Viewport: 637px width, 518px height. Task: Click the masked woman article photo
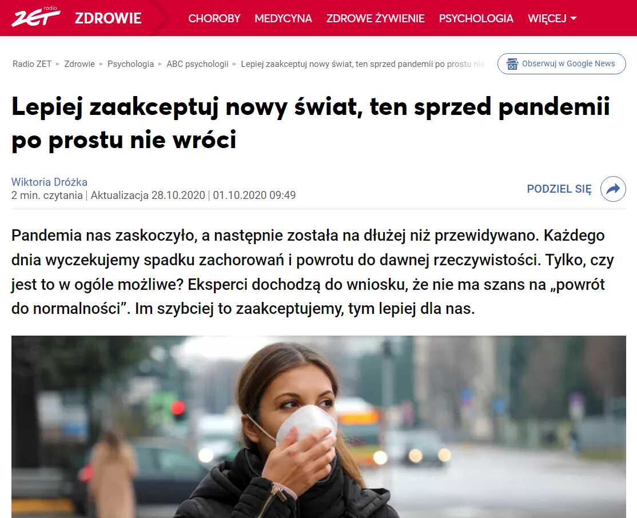[318, 427]
